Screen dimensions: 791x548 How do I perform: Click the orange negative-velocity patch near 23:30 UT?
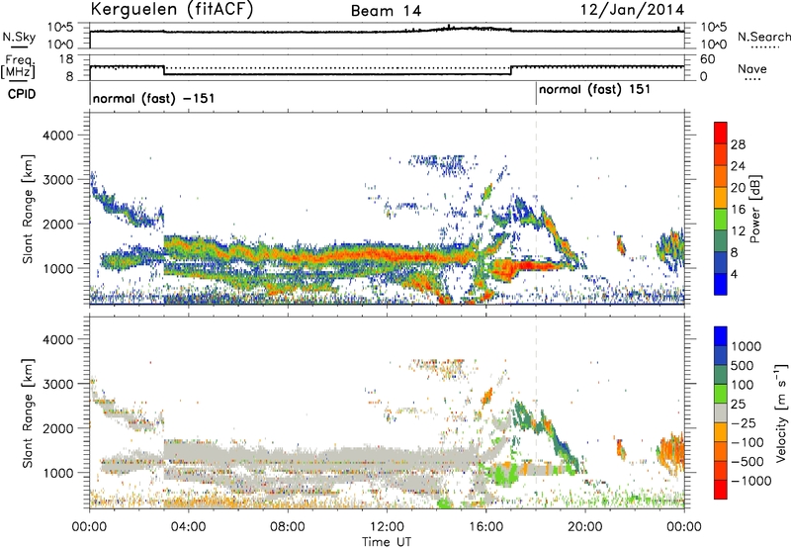(673, 451)
